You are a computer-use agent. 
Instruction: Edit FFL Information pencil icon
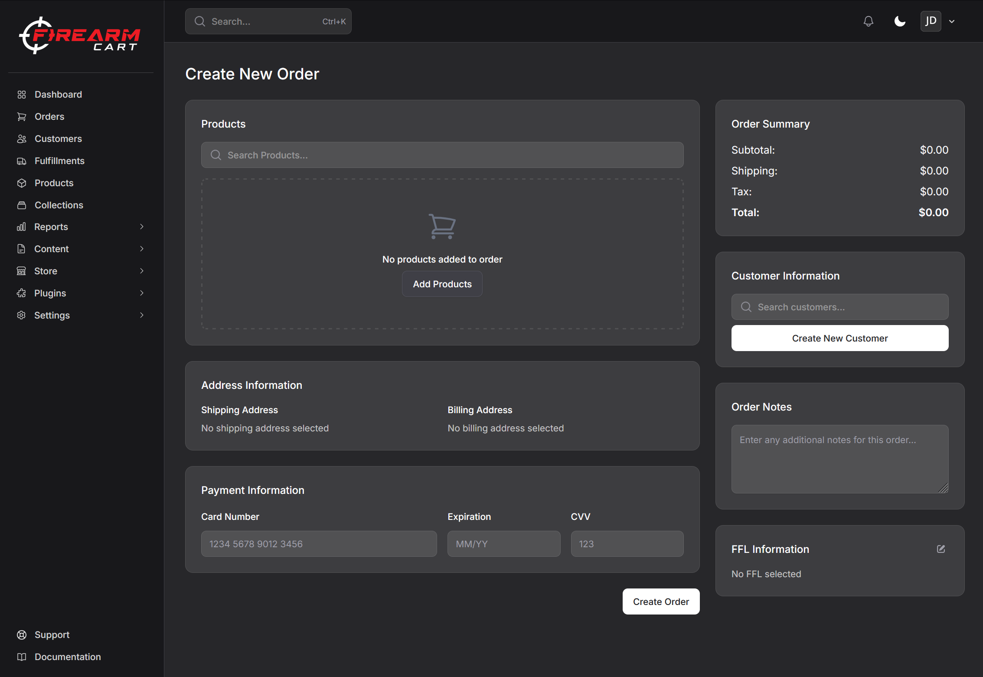point(941,549)
